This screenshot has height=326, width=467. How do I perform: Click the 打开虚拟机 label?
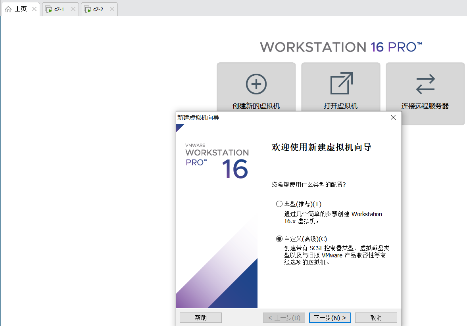[x=341, y=106]
